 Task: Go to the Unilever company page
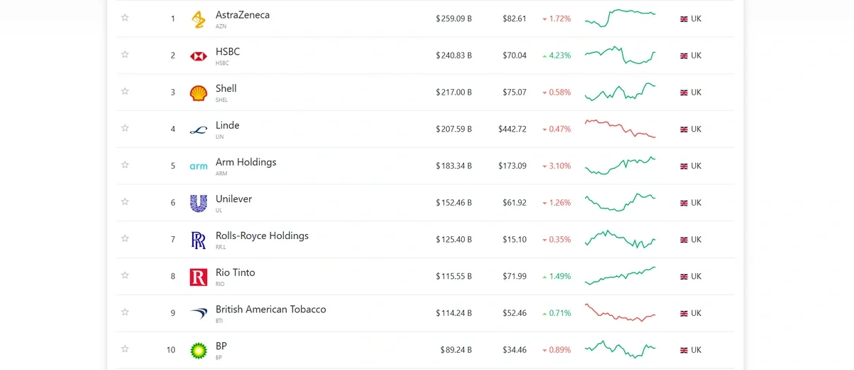point(233,199)
